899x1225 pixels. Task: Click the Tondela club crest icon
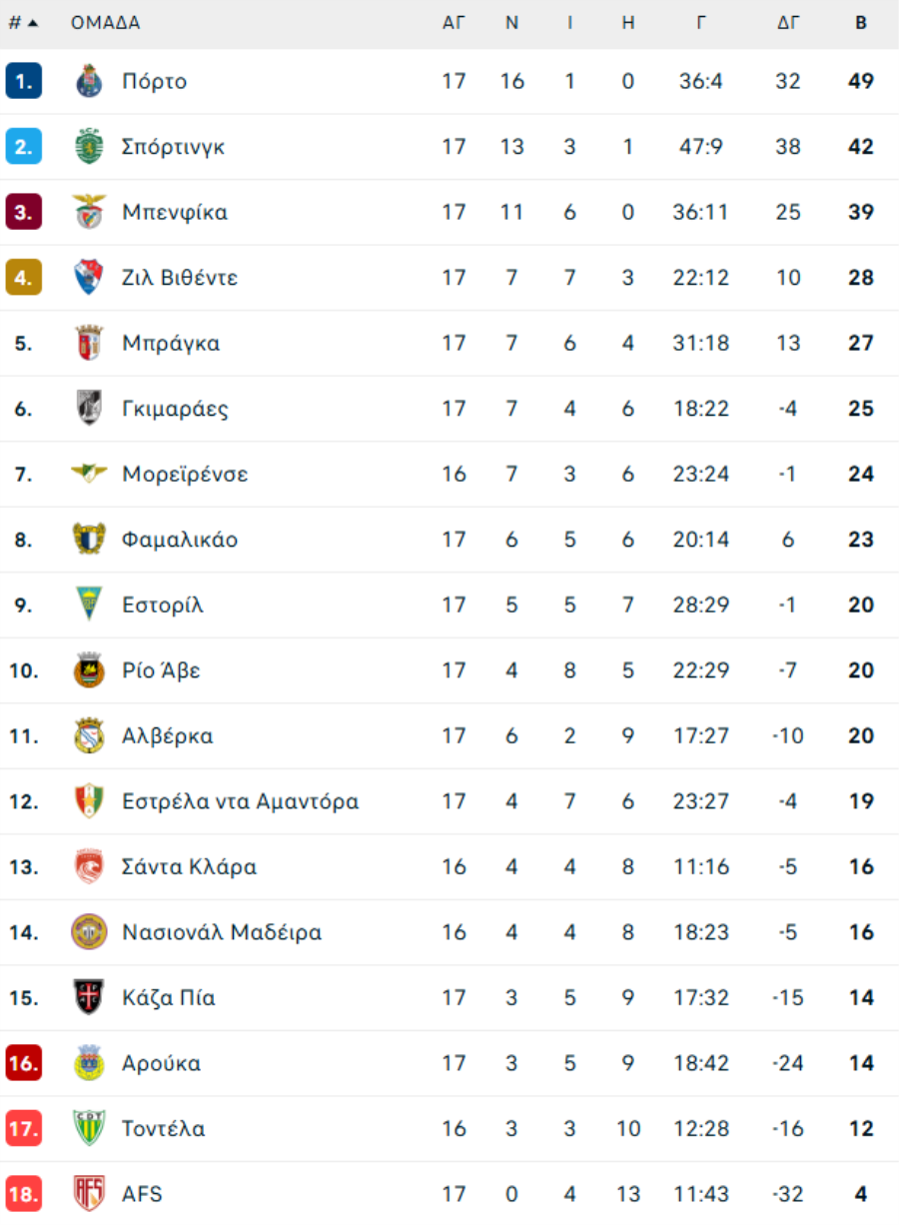pos(89,1128)
